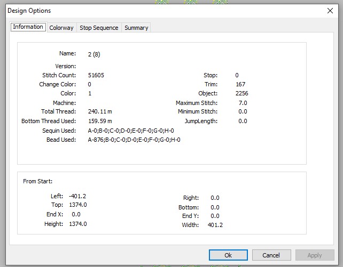Click the Version label
This screenshot has height=267, width=343.
pyautogui.click(x=66, y=66)
